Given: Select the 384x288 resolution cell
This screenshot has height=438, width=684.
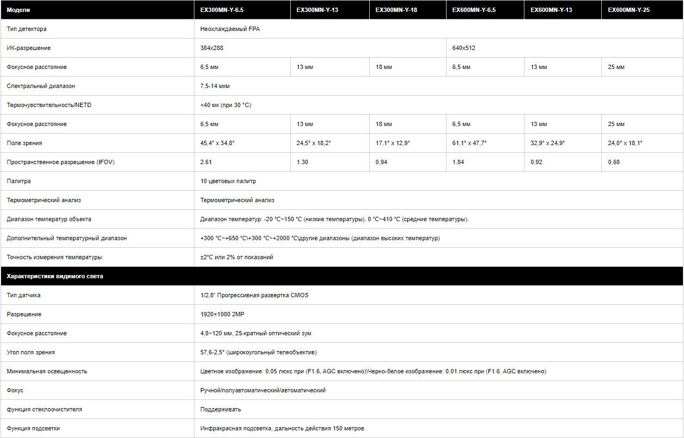Looking at the screenshot, I should 212,48.
